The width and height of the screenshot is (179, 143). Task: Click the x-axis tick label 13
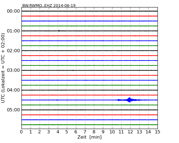[139, 132]
